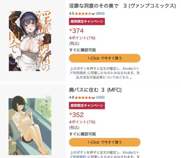Open the (868) reviews link

pos(100,14)
